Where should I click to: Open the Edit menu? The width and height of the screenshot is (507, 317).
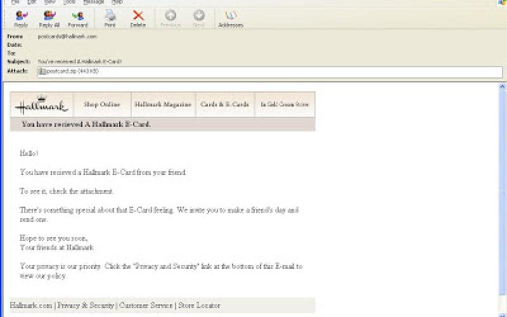point(32,3)
